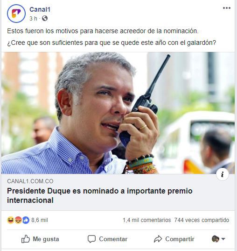237x251 pixels.
Task: Toggle Me gusta on the post
Action: 40,239
